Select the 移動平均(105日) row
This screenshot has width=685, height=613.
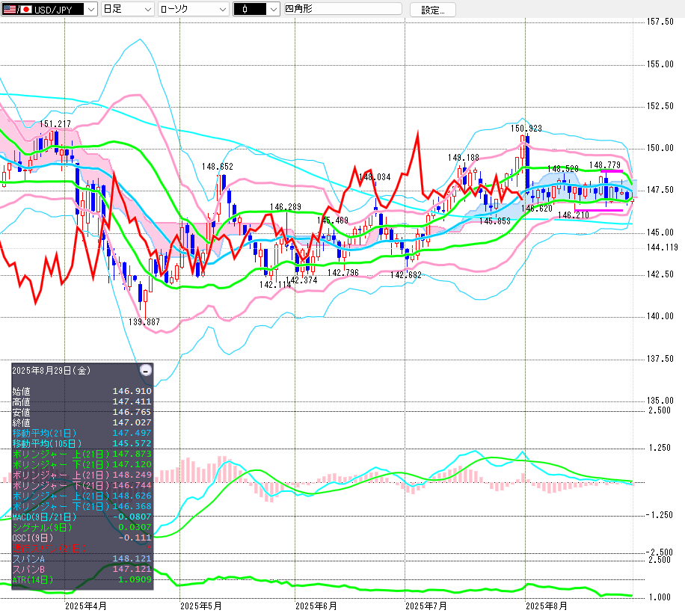[x=82, y=443]
